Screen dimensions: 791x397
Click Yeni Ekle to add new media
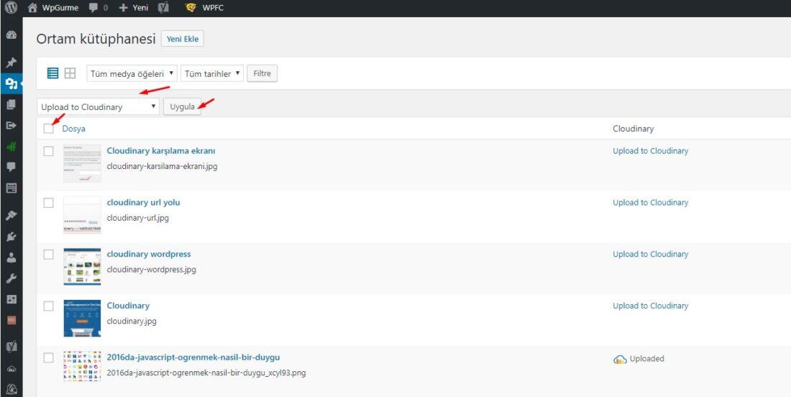[183, 39]
